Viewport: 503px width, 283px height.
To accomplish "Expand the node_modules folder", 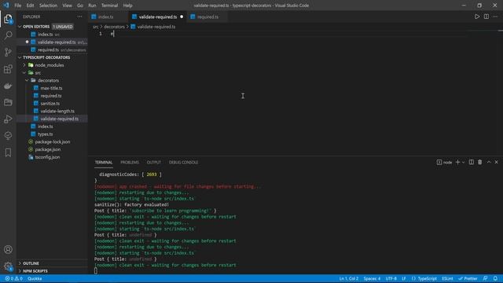I will click(24, 65).
